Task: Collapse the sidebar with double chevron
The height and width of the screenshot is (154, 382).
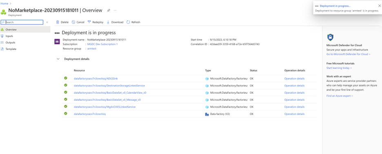Action: coord(47,22)
